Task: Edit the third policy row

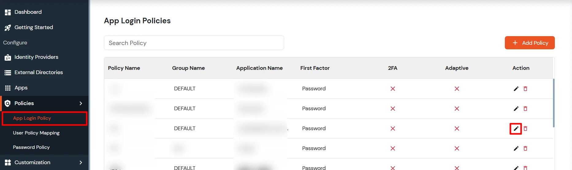Action: [516, 128]
